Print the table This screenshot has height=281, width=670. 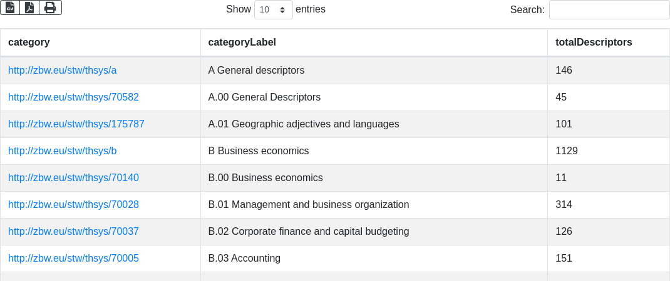coord(50,7)
